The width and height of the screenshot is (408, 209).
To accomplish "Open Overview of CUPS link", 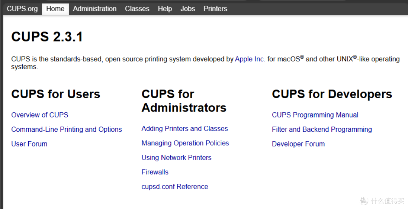I will point(40,115).
